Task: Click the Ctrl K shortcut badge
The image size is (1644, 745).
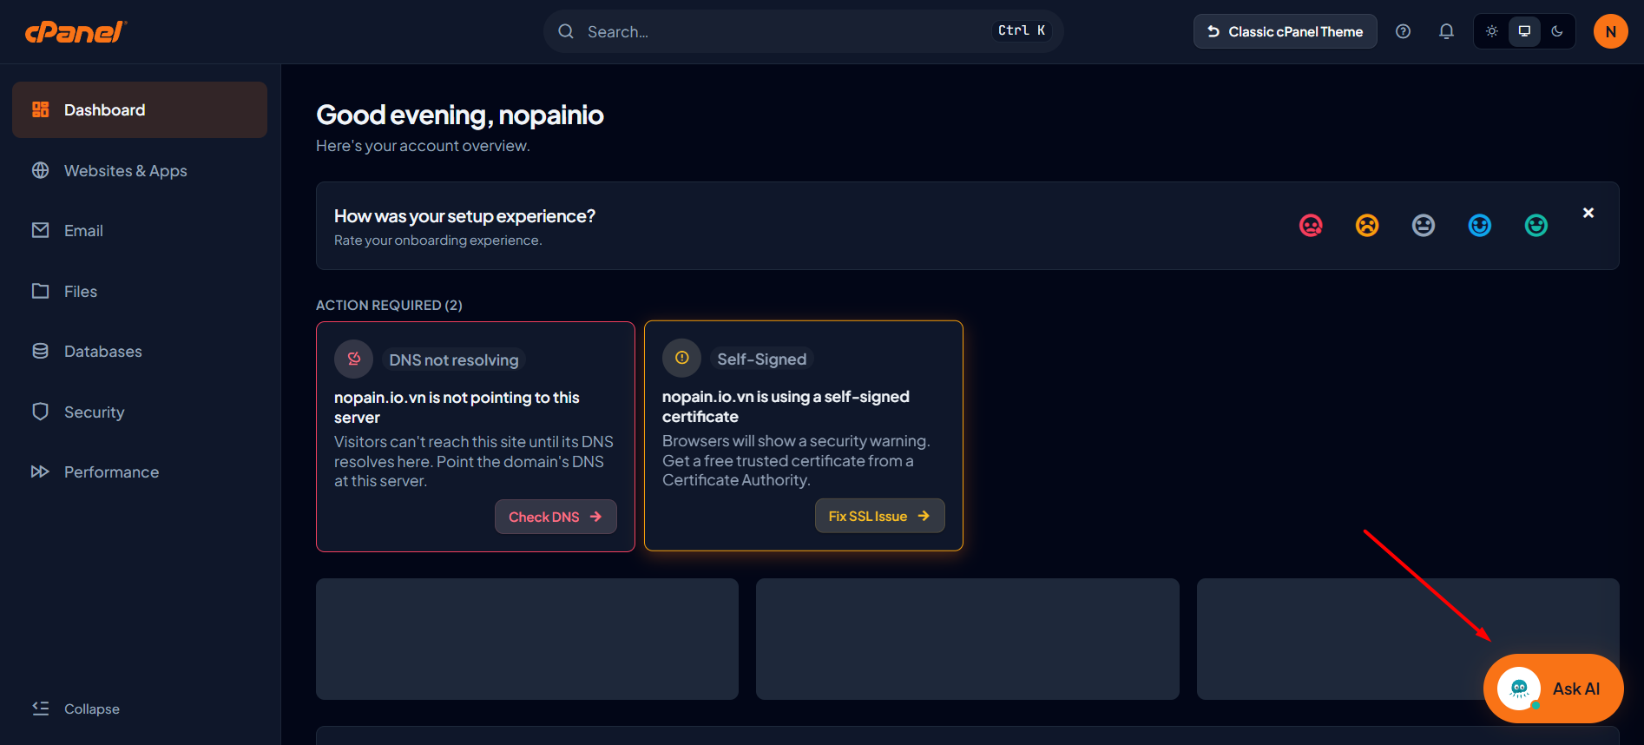Action: 1022,31
